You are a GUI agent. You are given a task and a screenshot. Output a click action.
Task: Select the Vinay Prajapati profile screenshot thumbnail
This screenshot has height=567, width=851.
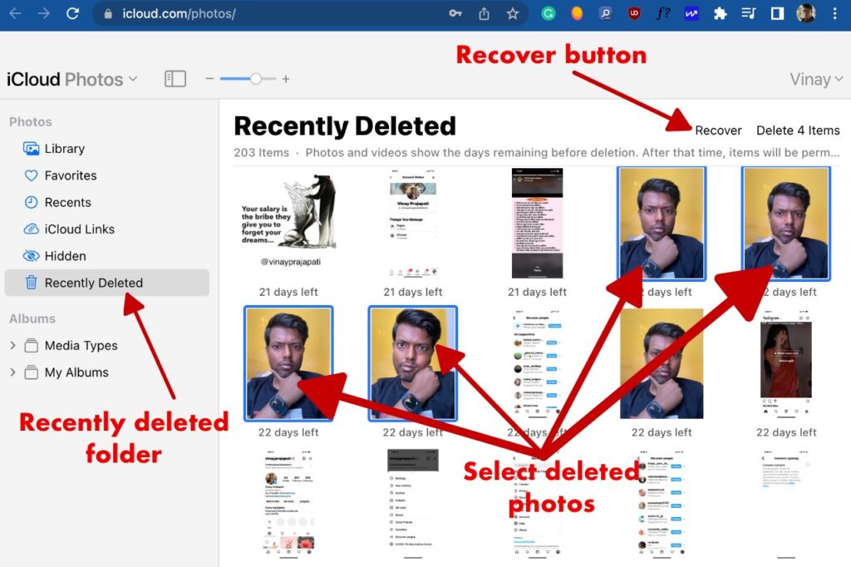412,224
